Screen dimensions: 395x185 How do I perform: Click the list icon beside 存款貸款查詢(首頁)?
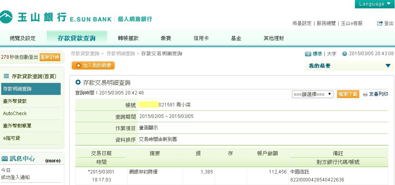click(x=7, y=76)
